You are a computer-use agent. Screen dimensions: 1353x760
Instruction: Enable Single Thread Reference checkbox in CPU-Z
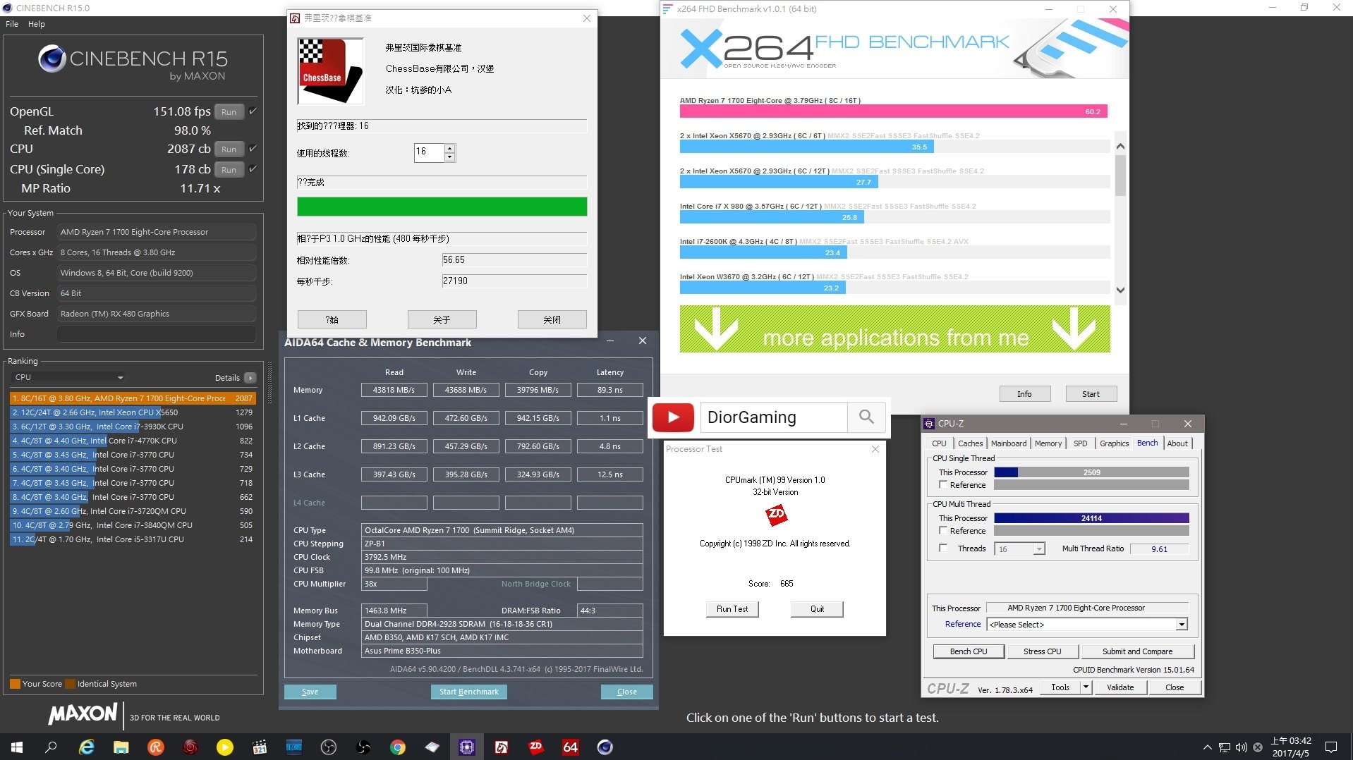pos(943,485)
